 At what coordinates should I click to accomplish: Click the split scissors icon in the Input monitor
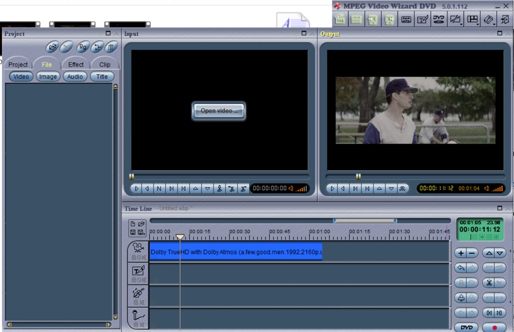tap(219, 188)
